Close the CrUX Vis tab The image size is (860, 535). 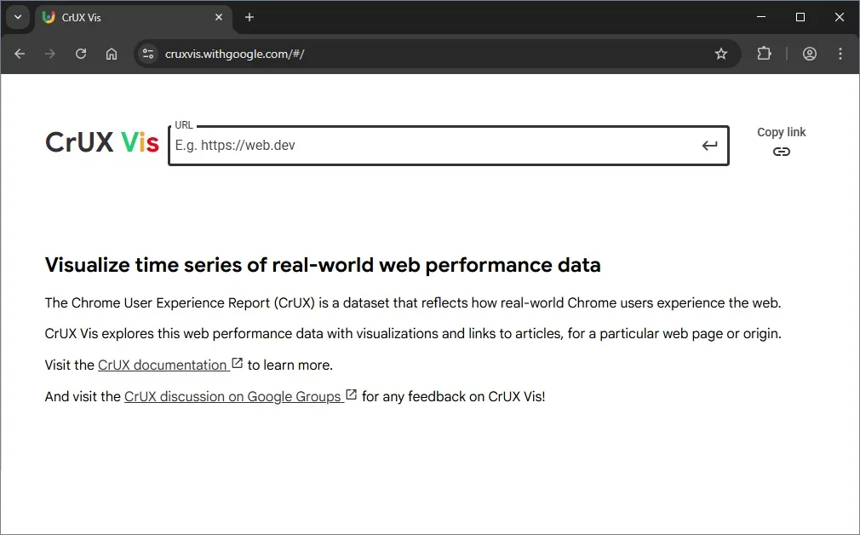coord(219,18)
